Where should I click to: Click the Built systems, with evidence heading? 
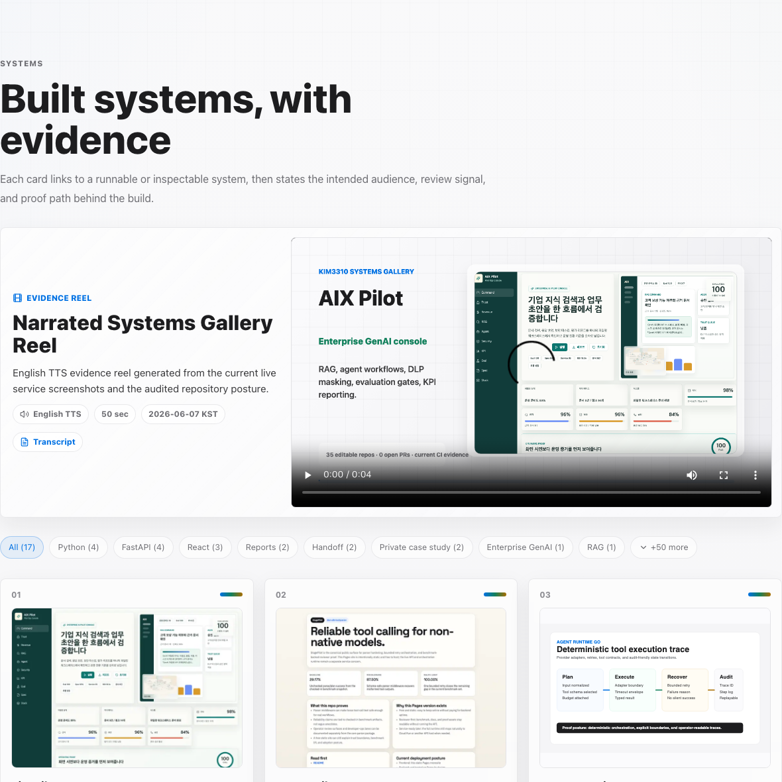(x=176, y=120)
